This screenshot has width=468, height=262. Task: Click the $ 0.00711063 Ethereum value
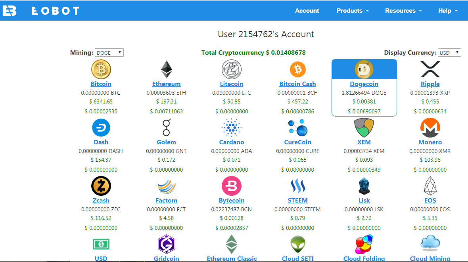coord(166,111)
